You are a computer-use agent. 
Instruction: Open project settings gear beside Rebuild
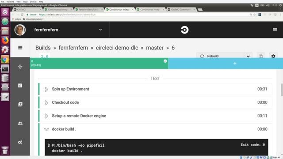click(x=273, y=56)
